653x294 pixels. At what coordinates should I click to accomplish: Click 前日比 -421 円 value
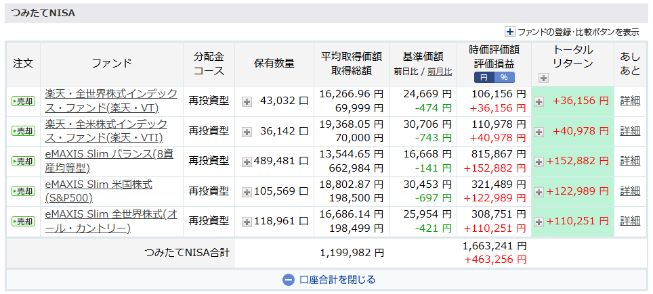coord(433,228)
